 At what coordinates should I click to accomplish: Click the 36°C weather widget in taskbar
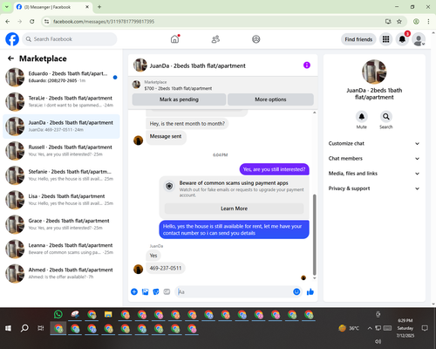pos(349,328)
